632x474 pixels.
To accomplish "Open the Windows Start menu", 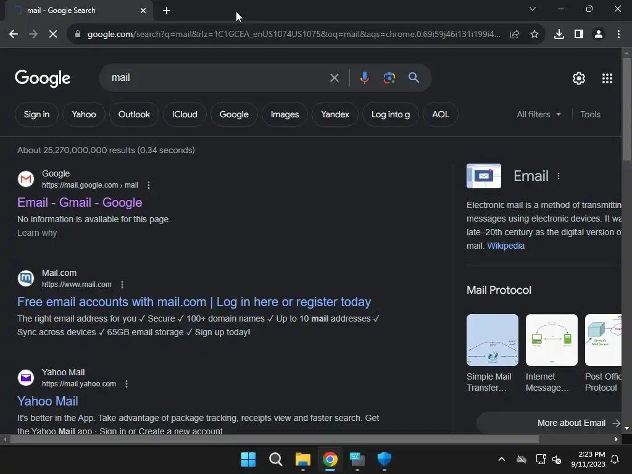I will click(248, 459).
